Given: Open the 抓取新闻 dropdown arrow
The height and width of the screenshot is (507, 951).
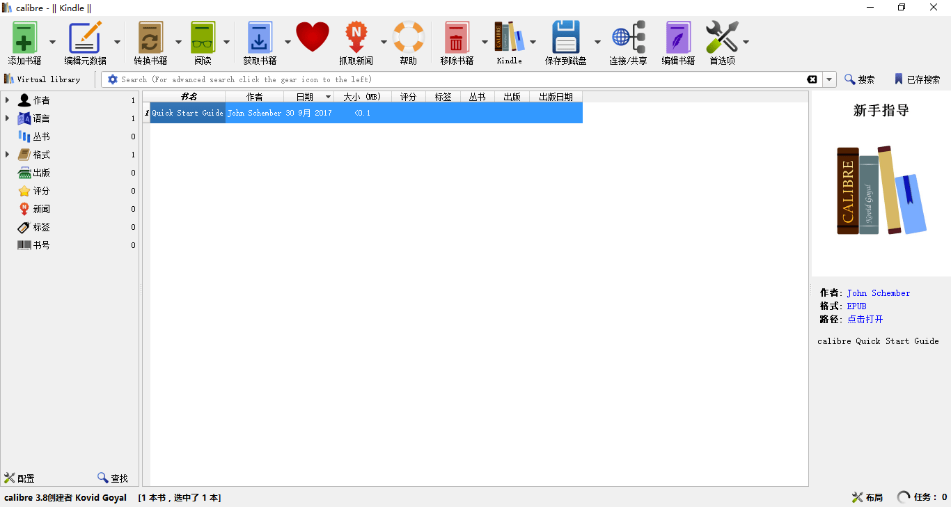Looking at the screenshot, I should click(384, 42).
